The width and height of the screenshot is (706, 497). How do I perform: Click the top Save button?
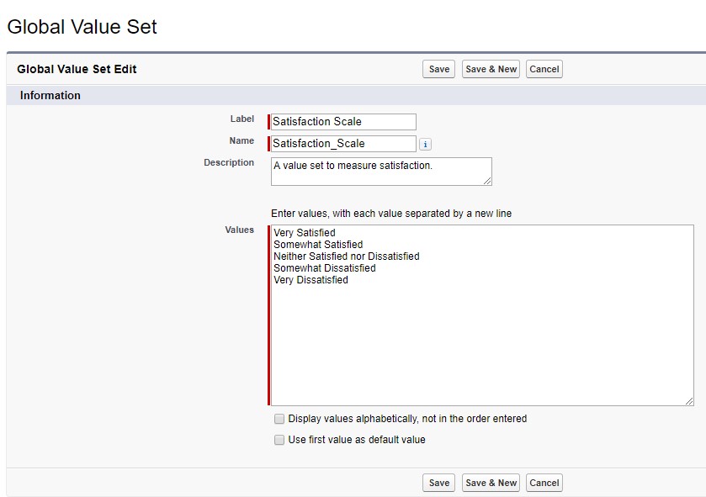[439, 69]
